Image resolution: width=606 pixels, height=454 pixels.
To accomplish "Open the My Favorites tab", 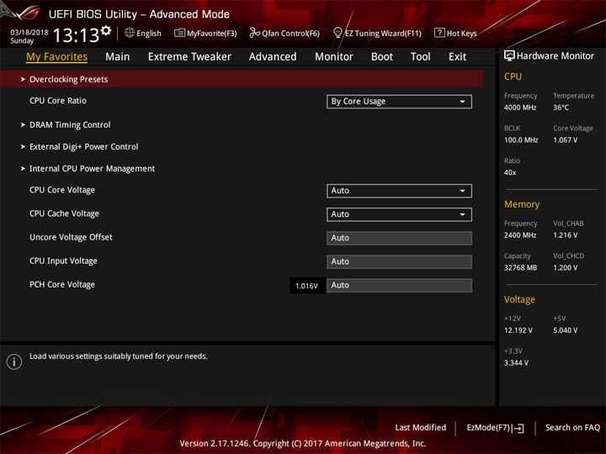I will pos(57,57).
